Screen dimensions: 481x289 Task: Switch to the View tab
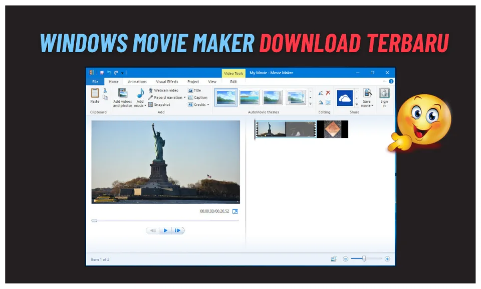click(212, 82)
